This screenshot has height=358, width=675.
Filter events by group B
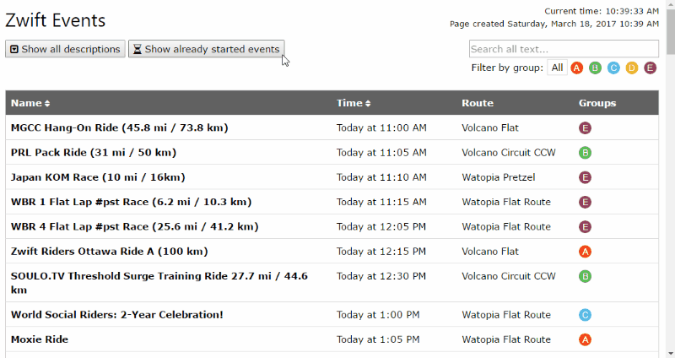(x=595, y=68)
